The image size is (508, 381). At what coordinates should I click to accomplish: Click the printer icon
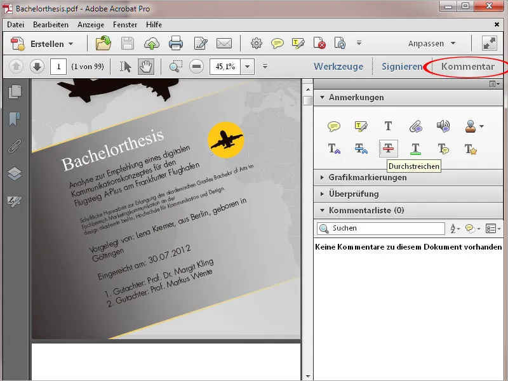click(x=176, y=43)
